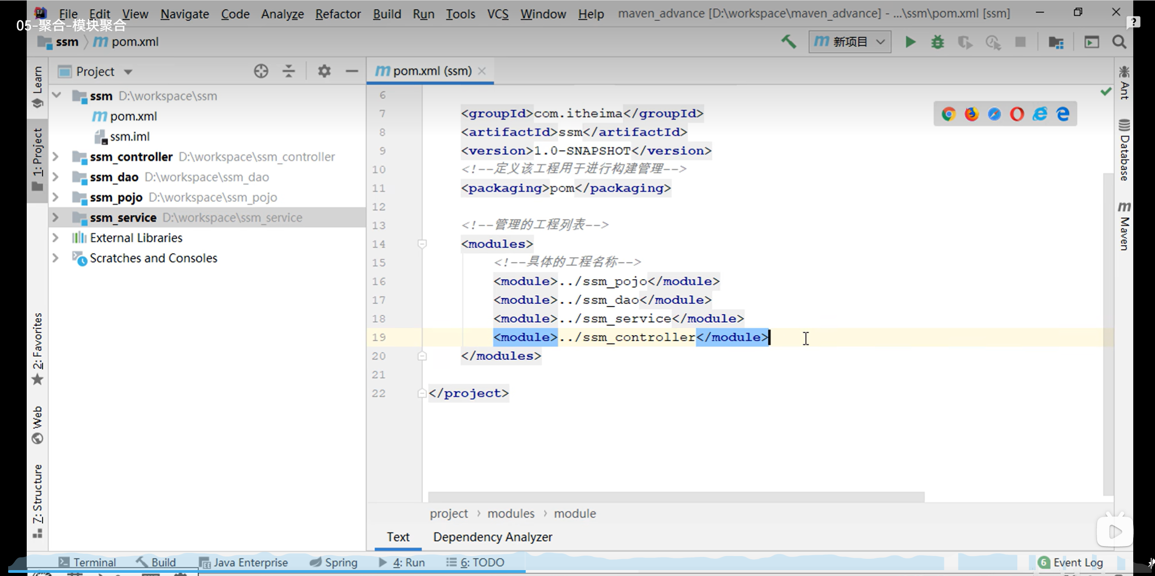Open the Terminal tool window
Viewport: 1155px width, 576px height.
click(x=87, y=562)
